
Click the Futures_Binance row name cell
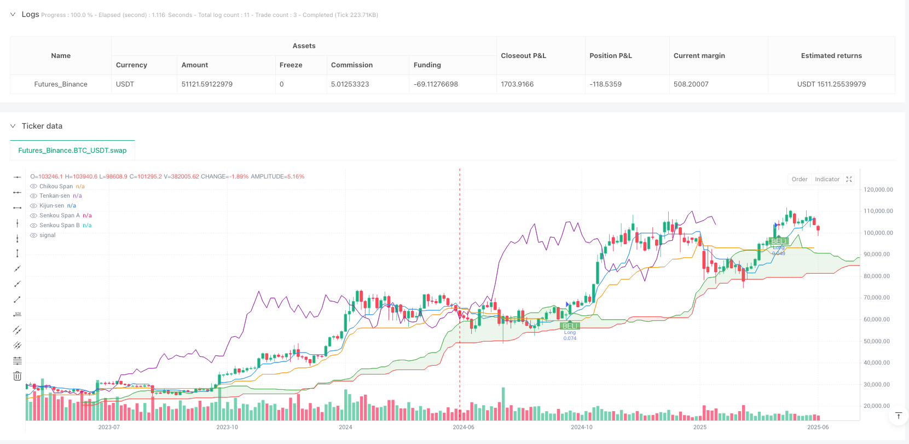[61, 84]
